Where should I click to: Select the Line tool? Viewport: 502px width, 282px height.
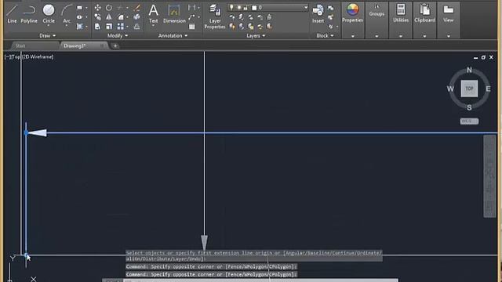click(12, 13)
